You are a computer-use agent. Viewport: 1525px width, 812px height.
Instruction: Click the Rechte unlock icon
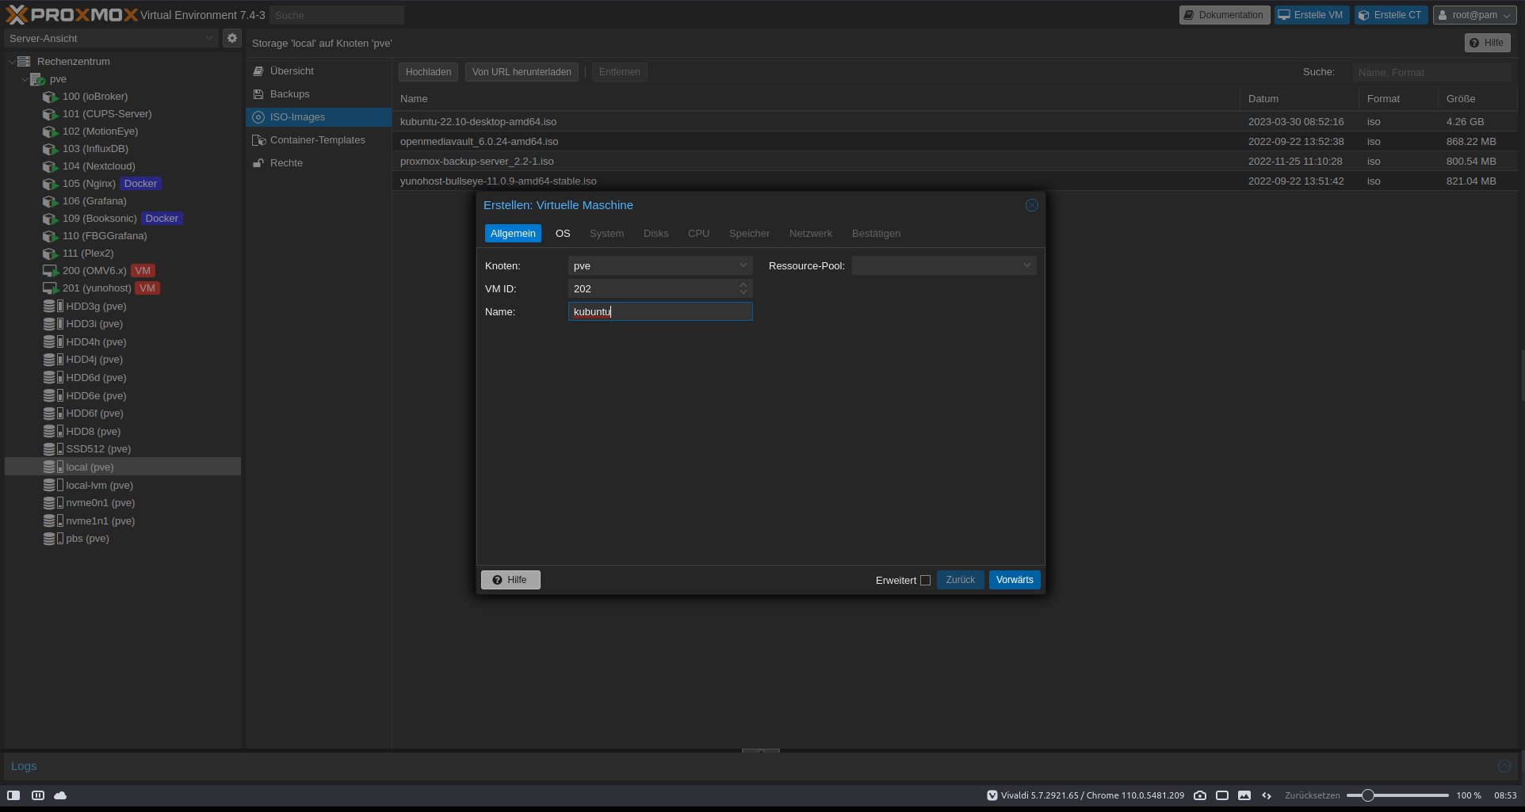coord(258,163)
